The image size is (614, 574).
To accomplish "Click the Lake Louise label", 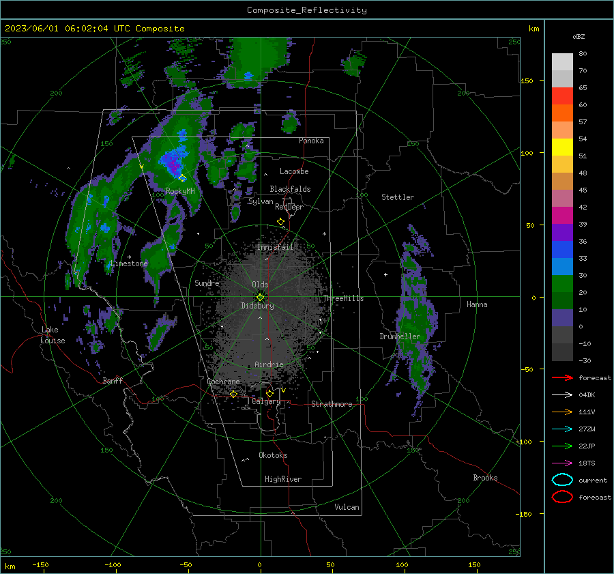I will (x=53, y=335).
